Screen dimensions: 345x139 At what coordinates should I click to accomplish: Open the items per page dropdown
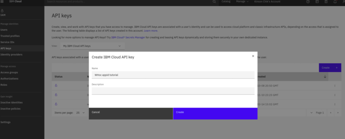click(x=80, y=113)
